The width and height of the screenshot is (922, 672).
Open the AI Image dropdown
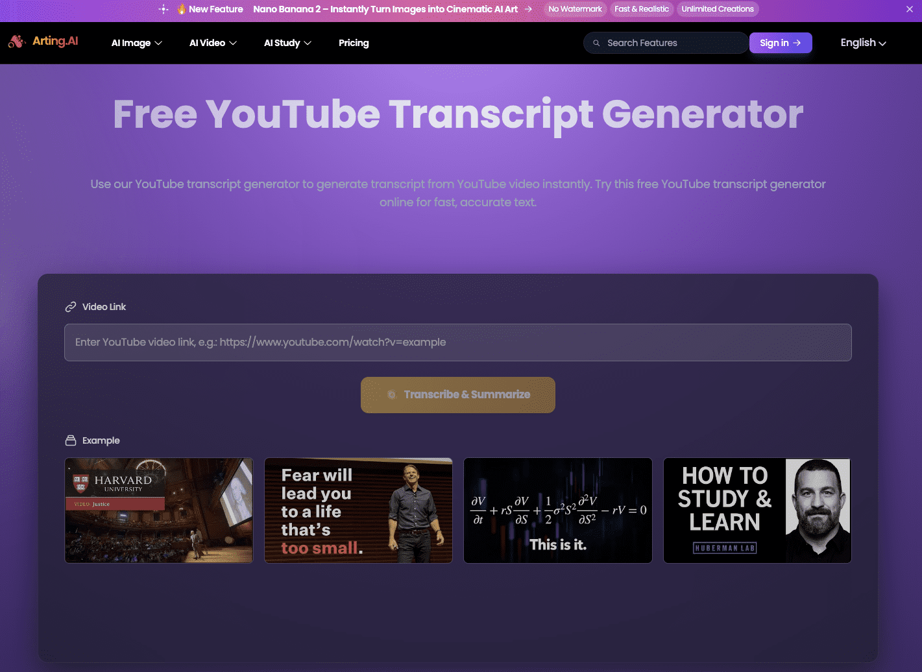136,43
